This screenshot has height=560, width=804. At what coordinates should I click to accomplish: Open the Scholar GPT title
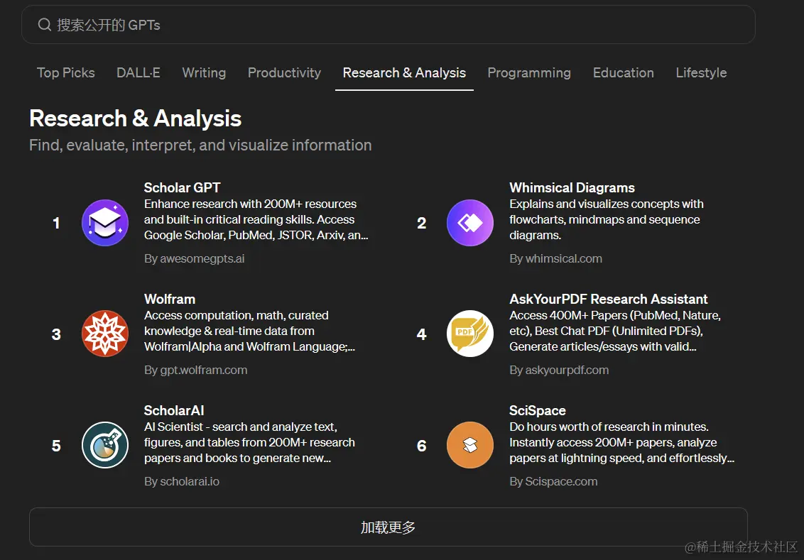tap(182, 187)
